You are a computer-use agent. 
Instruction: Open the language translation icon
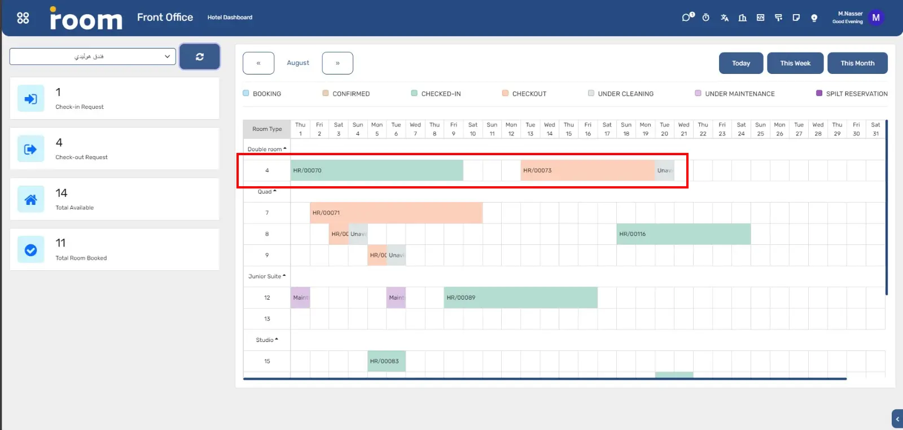(724, 17)
